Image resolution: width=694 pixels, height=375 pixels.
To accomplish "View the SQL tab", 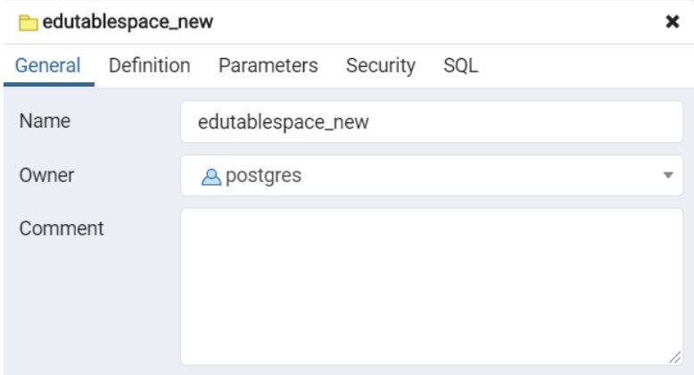I will 460,65.
